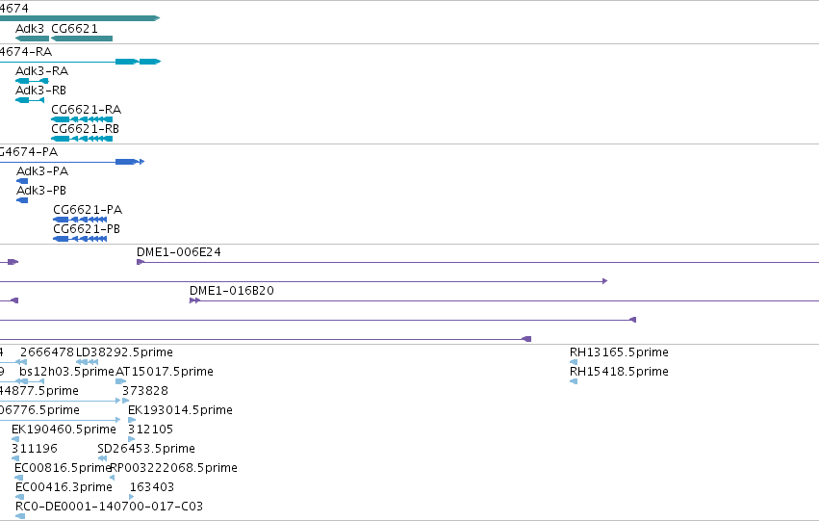Click the CG6621 gene label
The width and height of the screenshot is (819, 521).
pyautogui.click(x=74, y=29)
